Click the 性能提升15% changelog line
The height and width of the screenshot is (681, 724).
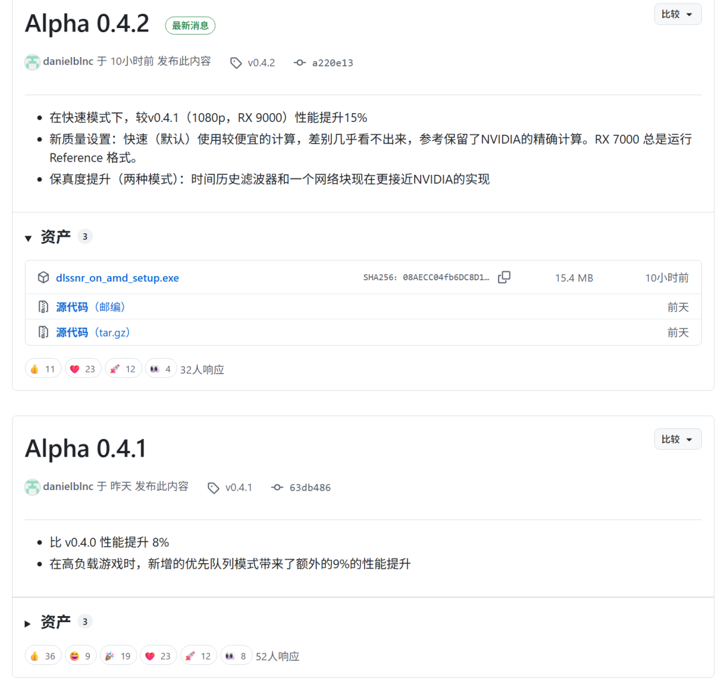[208, 118]
